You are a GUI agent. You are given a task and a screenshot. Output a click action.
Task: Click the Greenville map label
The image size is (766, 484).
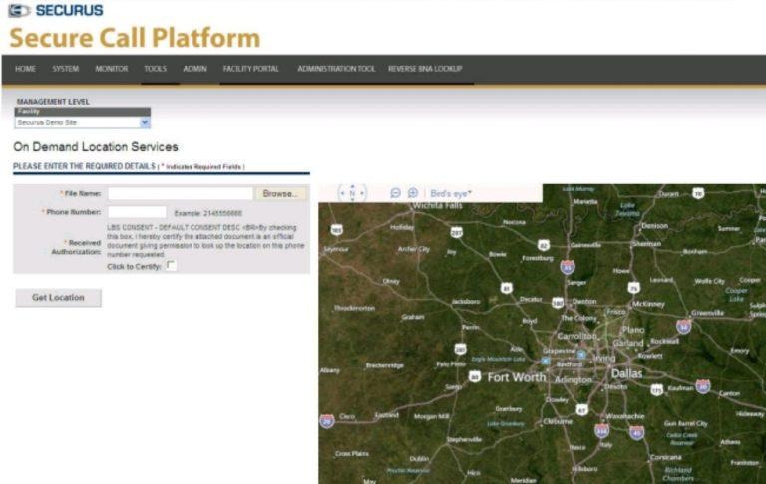coord(707,313)
